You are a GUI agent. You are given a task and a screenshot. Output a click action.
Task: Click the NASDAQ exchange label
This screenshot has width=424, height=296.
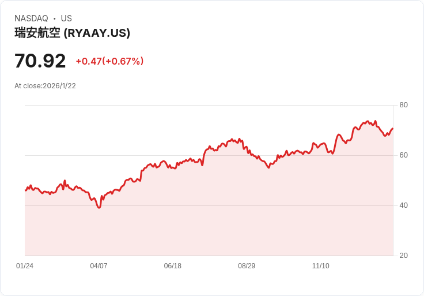31,18
